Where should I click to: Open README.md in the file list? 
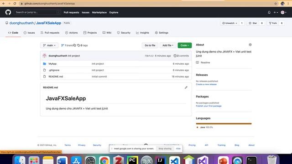pos(56,77)
